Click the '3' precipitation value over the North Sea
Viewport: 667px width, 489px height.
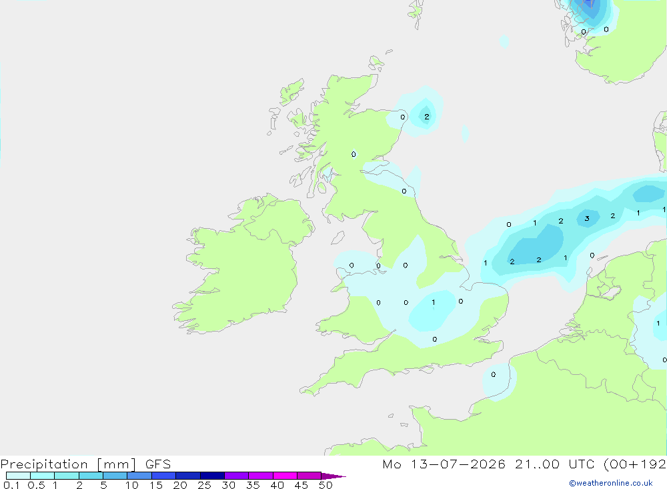tap(587, 219)
